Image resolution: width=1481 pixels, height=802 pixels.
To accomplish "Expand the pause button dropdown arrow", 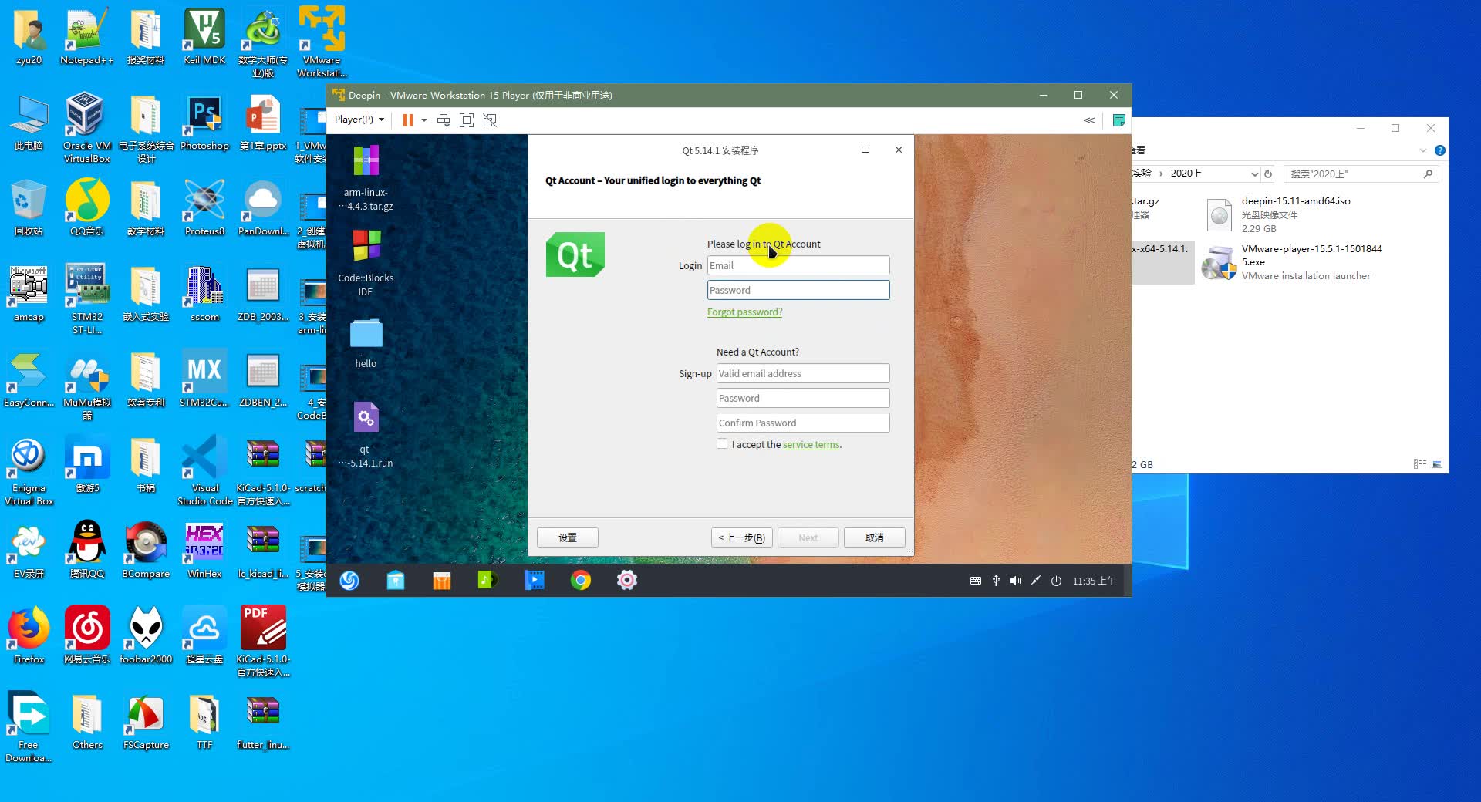I will pyautogui.click(x=423, y=120).
